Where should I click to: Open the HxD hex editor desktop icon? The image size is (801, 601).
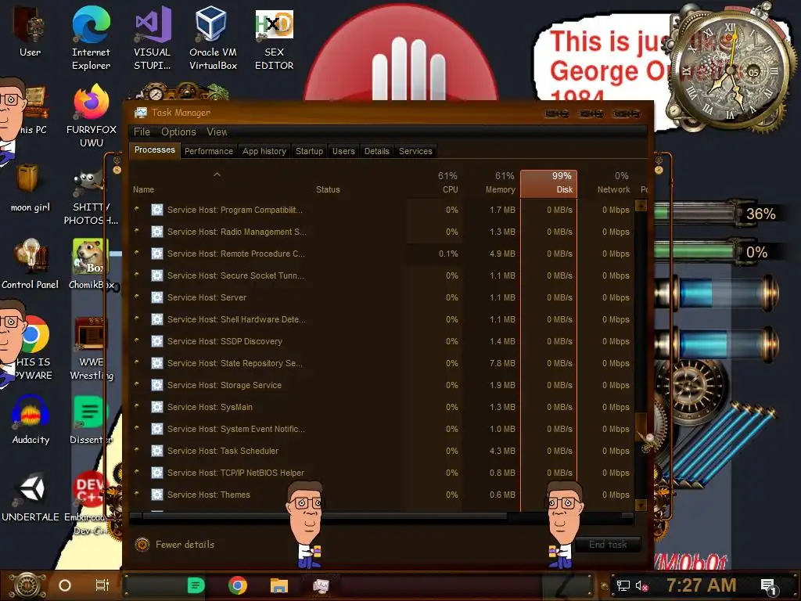(x=274, y=38)
